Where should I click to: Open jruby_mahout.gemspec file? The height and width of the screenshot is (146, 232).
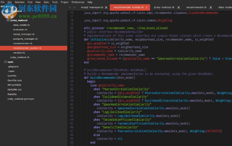(21, 99)
